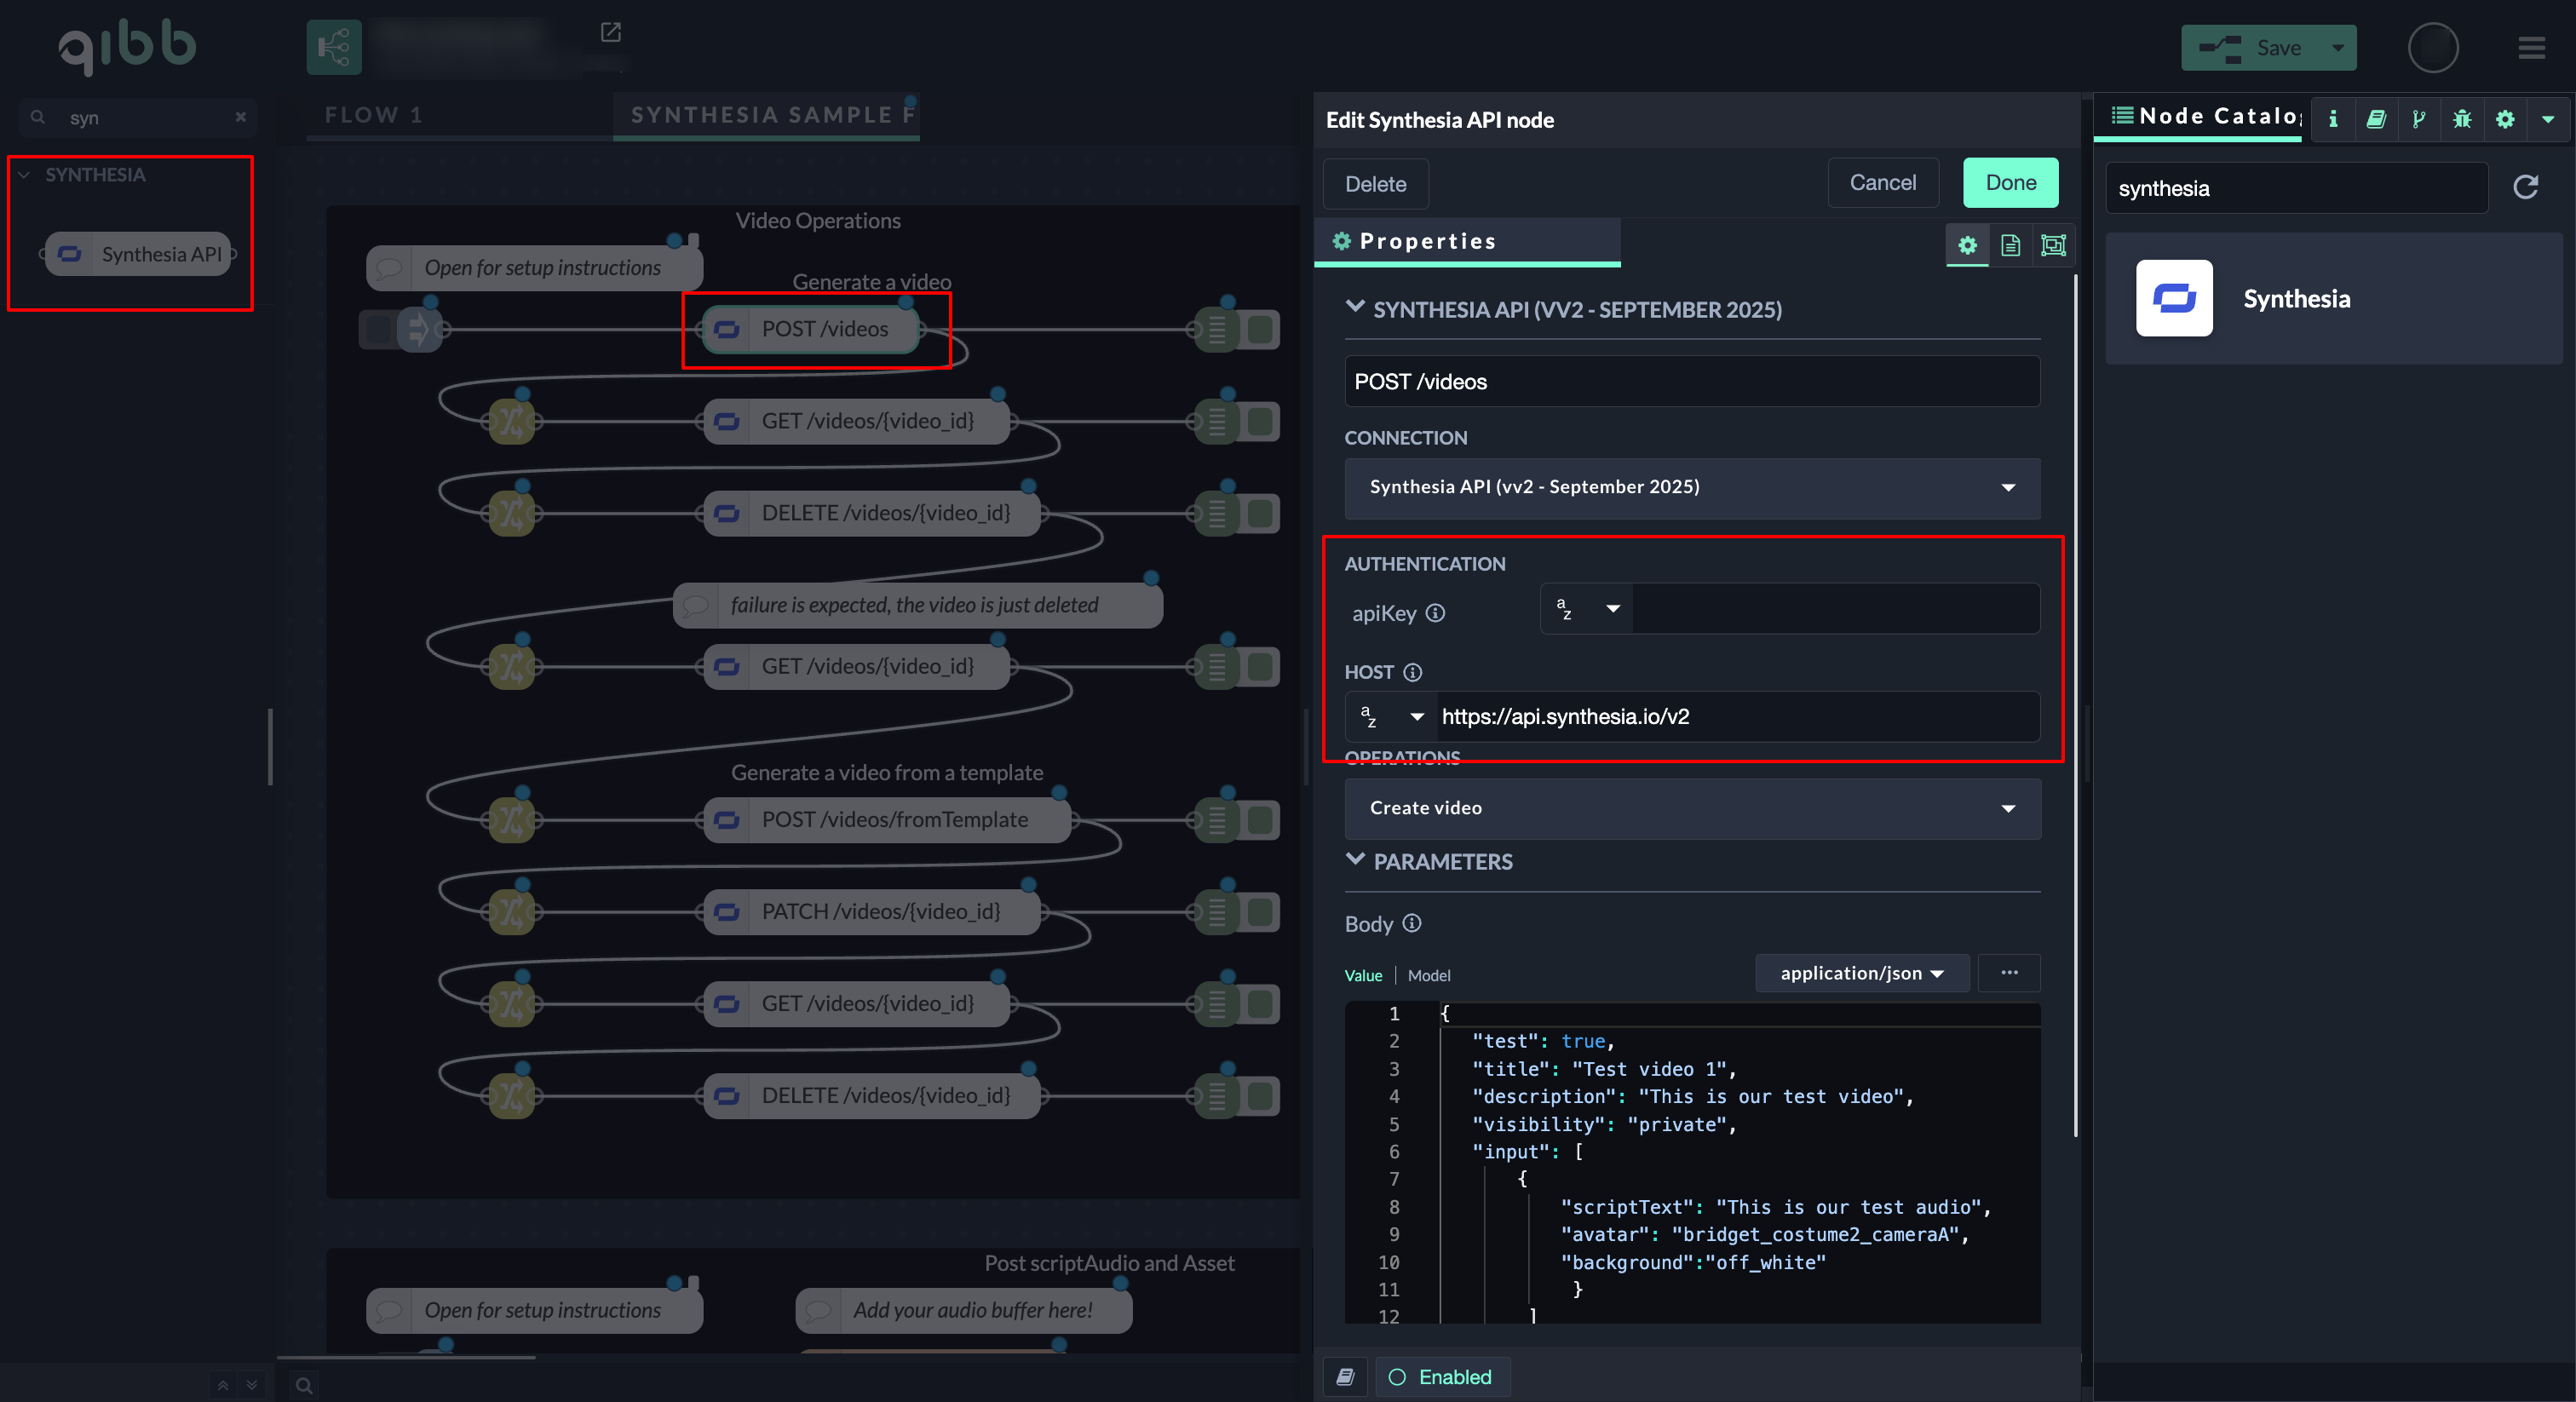Open the git branch history icon
Viewport: 2576px width, 1402px height.
[x=2419, y=119]
